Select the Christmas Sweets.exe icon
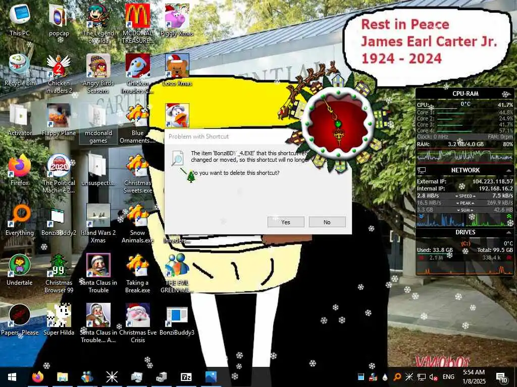This screenshot has height=387, width=517. click(137, 173)
